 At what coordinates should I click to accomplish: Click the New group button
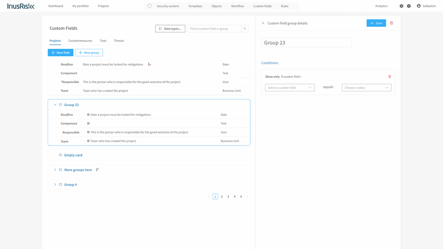89,53
